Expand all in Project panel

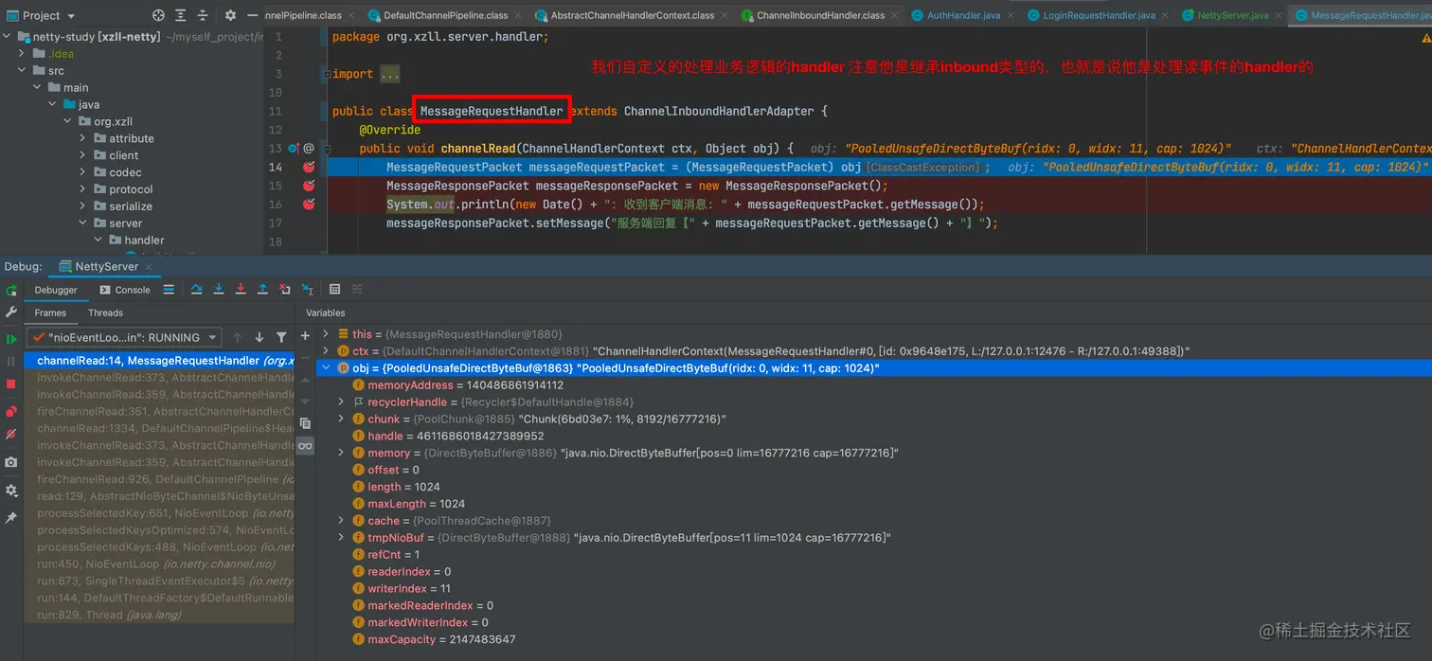(x=181, y=15)
